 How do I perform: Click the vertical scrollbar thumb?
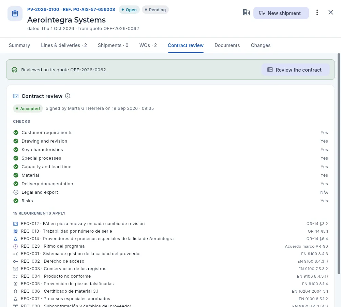point(339,164)
